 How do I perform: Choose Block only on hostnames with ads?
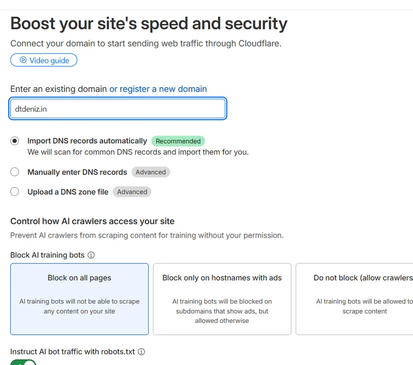pyautogui.click(x=222, y=299)
